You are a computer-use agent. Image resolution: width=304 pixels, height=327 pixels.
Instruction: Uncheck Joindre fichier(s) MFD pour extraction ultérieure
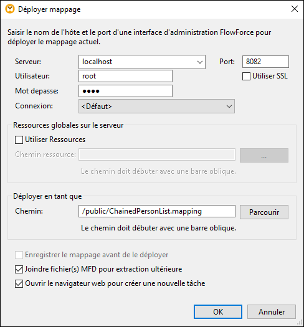tap(19, 270)
